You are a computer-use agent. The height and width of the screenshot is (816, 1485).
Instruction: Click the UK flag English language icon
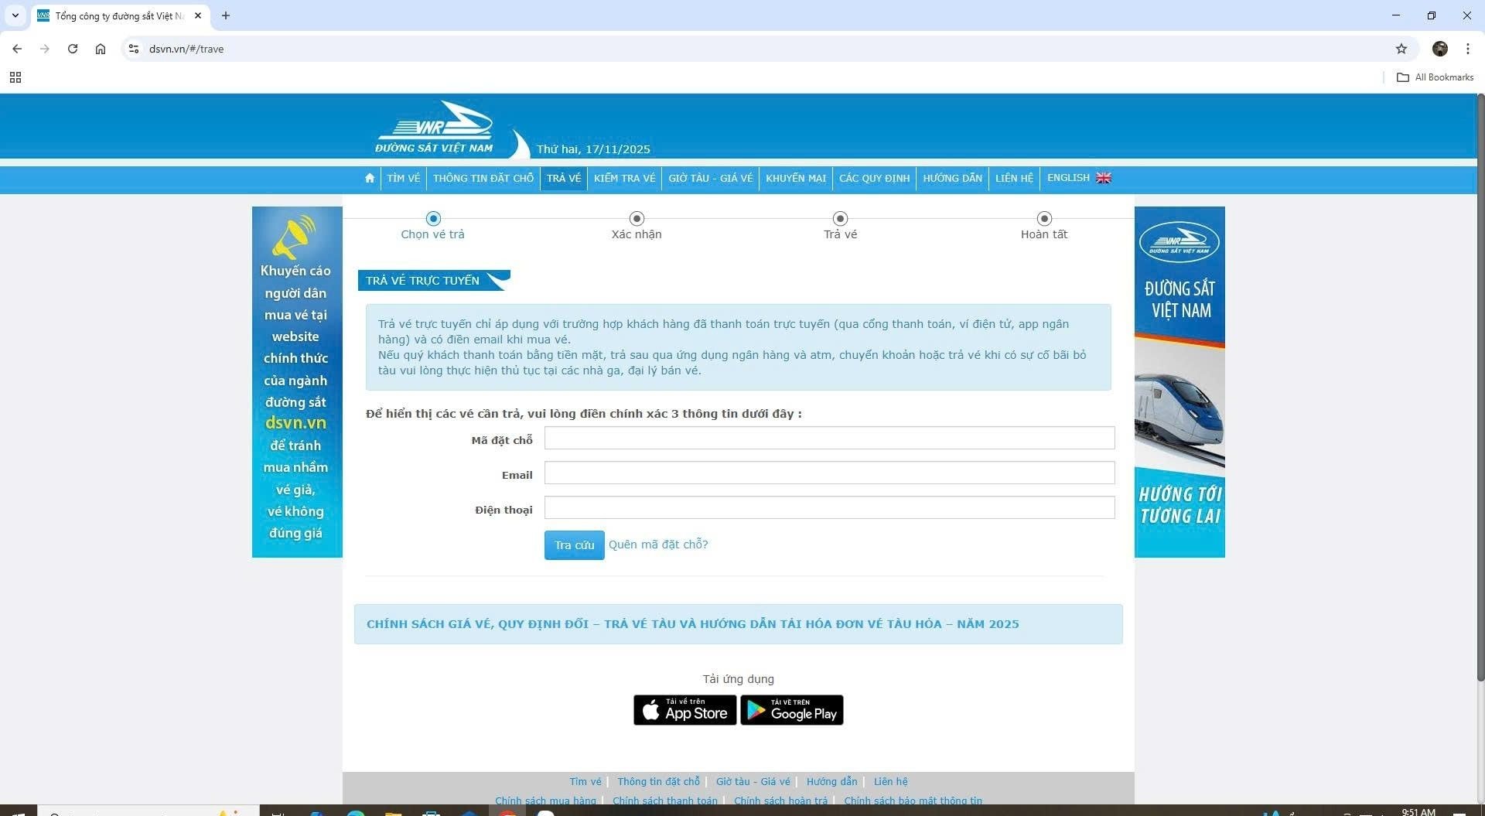pyautogui.click(x=1104, y=178)
